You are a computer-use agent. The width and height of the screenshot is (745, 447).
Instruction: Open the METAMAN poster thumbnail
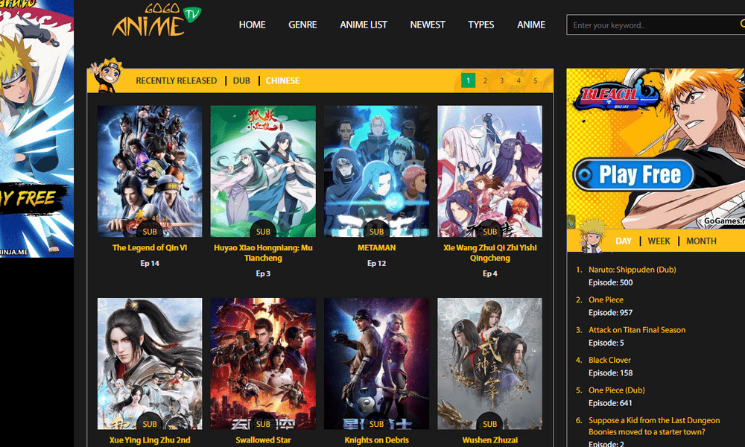(x=376, y=171)
